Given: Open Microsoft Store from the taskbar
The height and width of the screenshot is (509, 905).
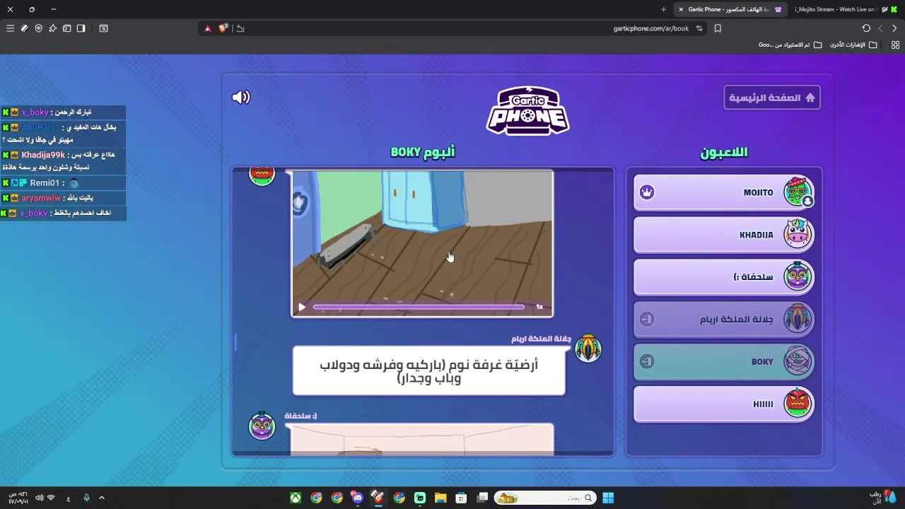Looking at the screenshot, I should [461, 498].
